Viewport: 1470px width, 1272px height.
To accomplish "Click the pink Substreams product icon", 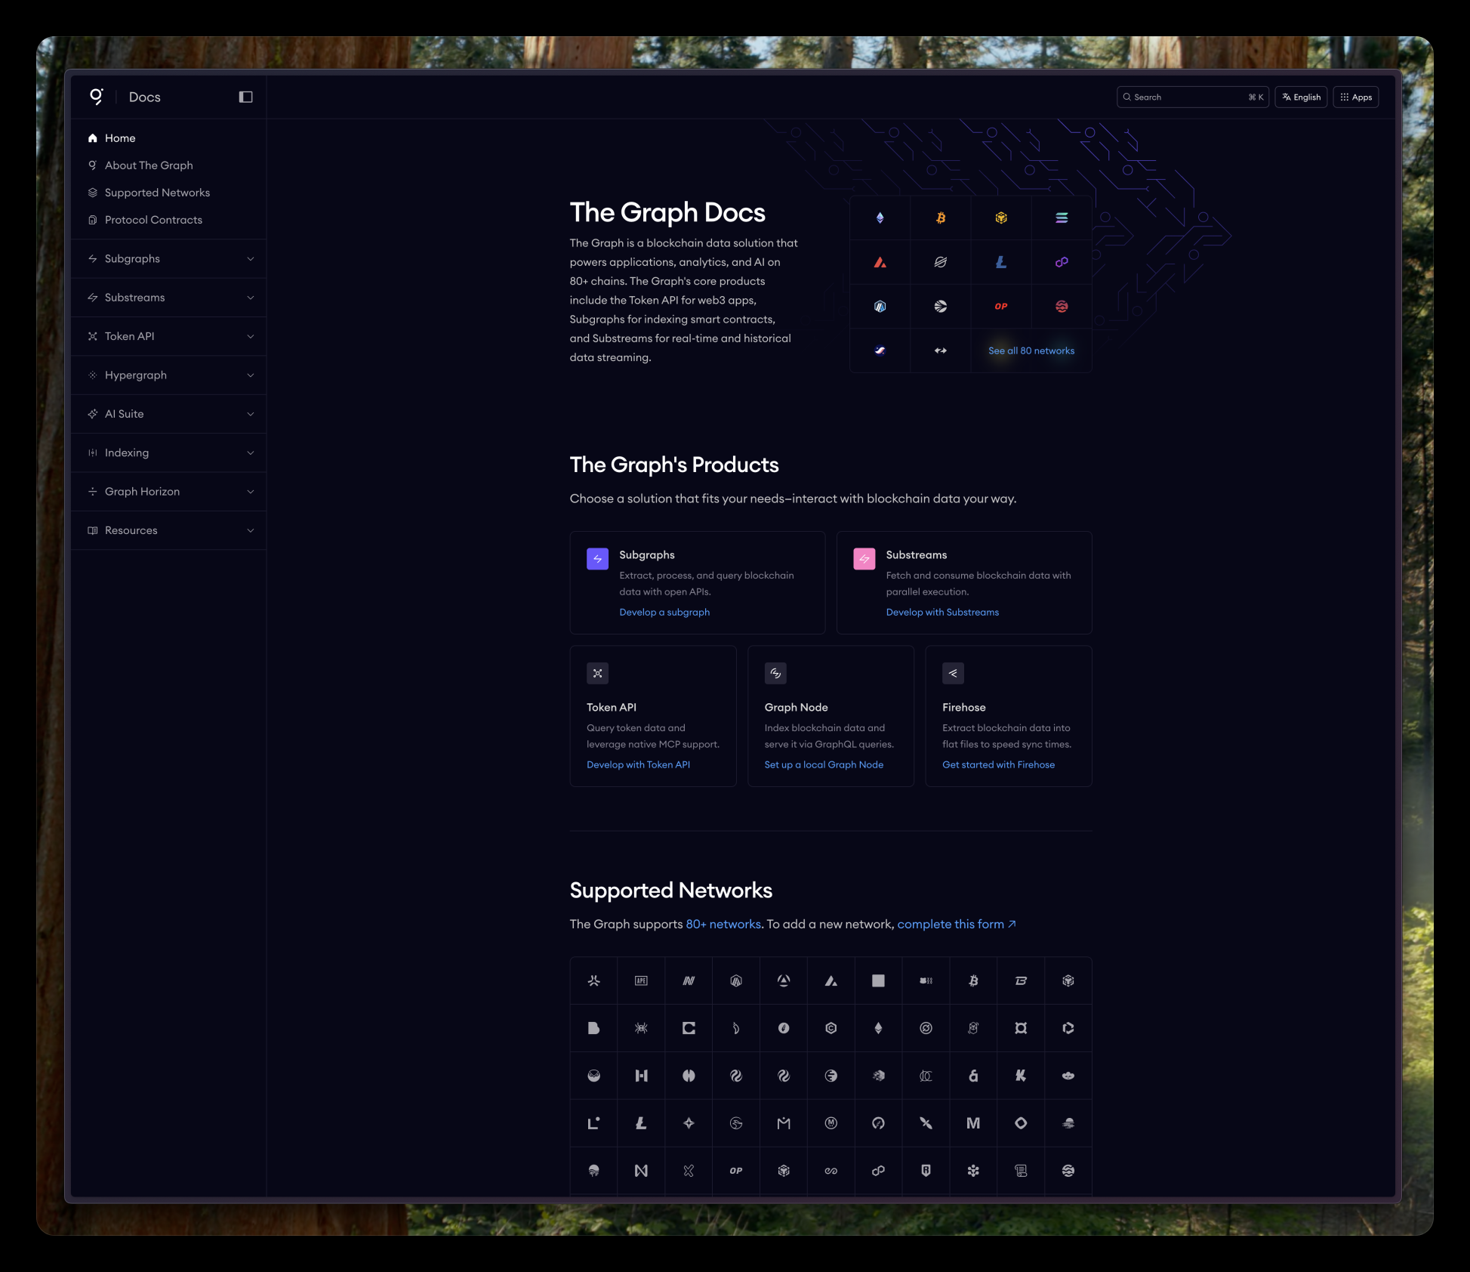I will [864, 559].
